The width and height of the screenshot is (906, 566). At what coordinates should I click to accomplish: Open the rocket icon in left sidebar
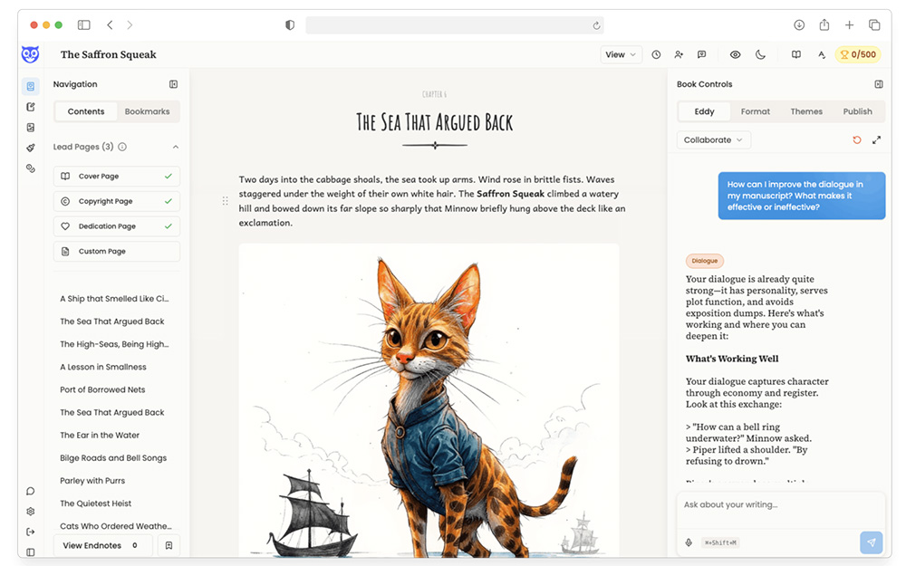pyautogui.click(x=31, y=148)
